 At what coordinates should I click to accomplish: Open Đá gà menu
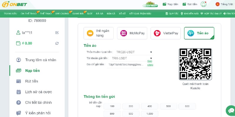point(100,13)
